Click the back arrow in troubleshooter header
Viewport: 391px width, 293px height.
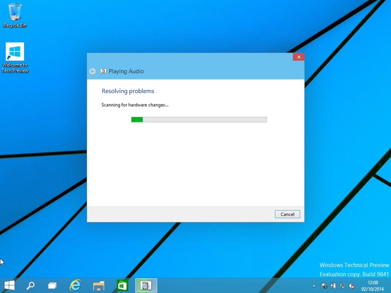point(93,71)
